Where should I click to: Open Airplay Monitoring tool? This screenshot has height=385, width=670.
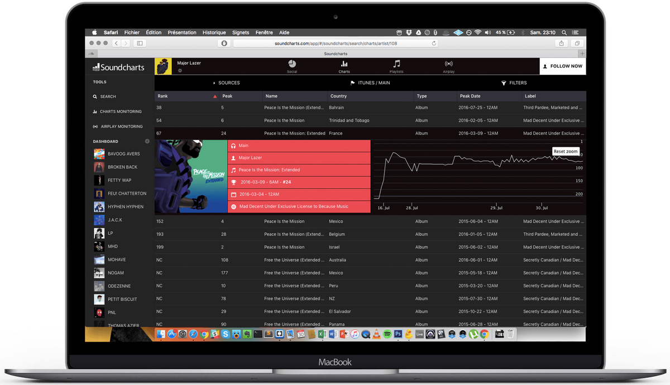pos(118,127)
